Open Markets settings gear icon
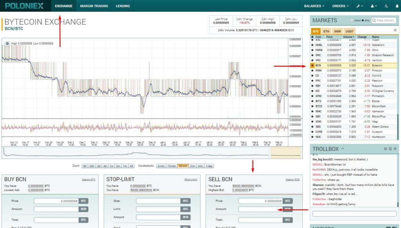The width and height of the screenshot is (401, 228). tap(395, 30)
